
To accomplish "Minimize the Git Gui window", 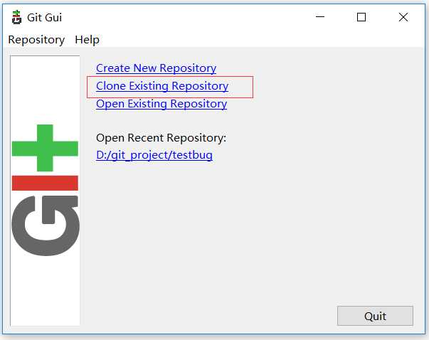I will point(320,17).
